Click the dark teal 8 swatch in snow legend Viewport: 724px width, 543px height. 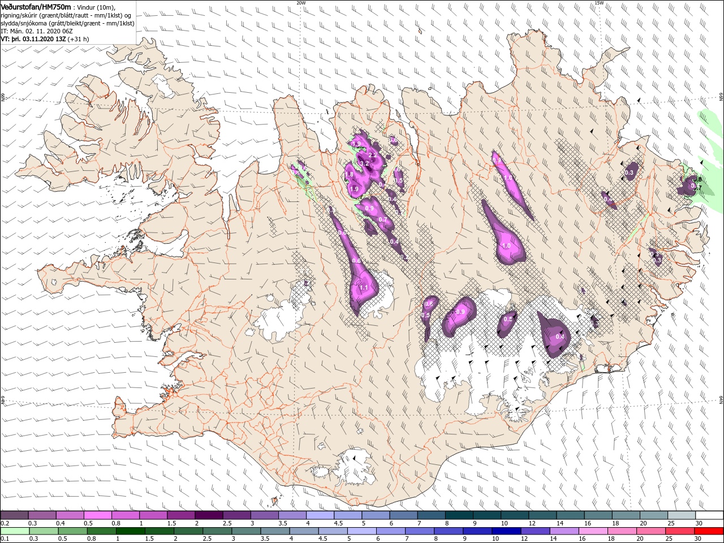(459, 515)
